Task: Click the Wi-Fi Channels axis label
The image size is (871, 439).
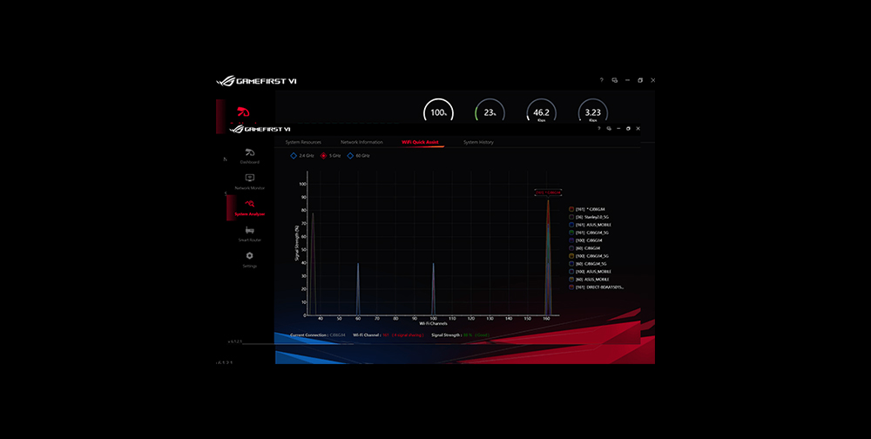Action: [x=433, y=323]
